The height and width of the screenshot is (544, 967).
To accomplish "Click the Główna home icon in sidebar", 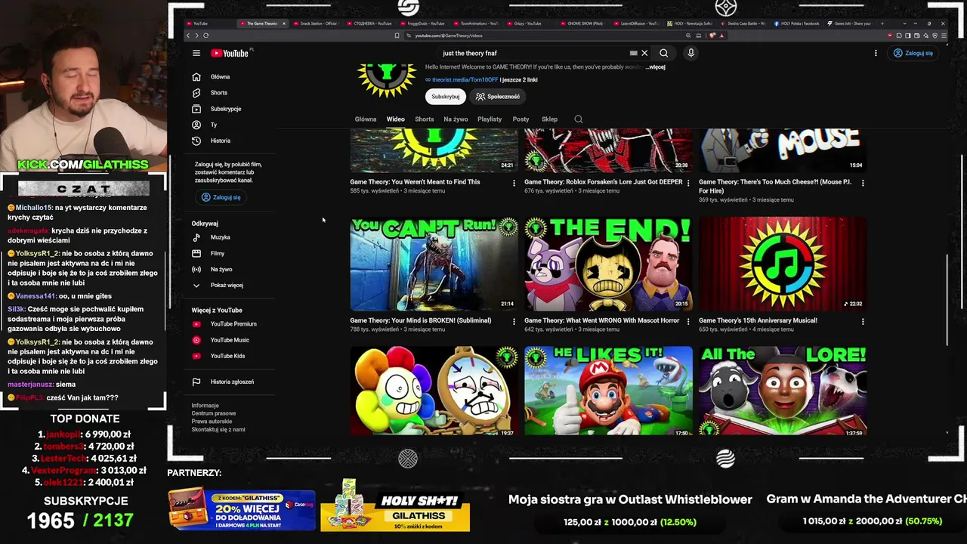I will [196, 77].
